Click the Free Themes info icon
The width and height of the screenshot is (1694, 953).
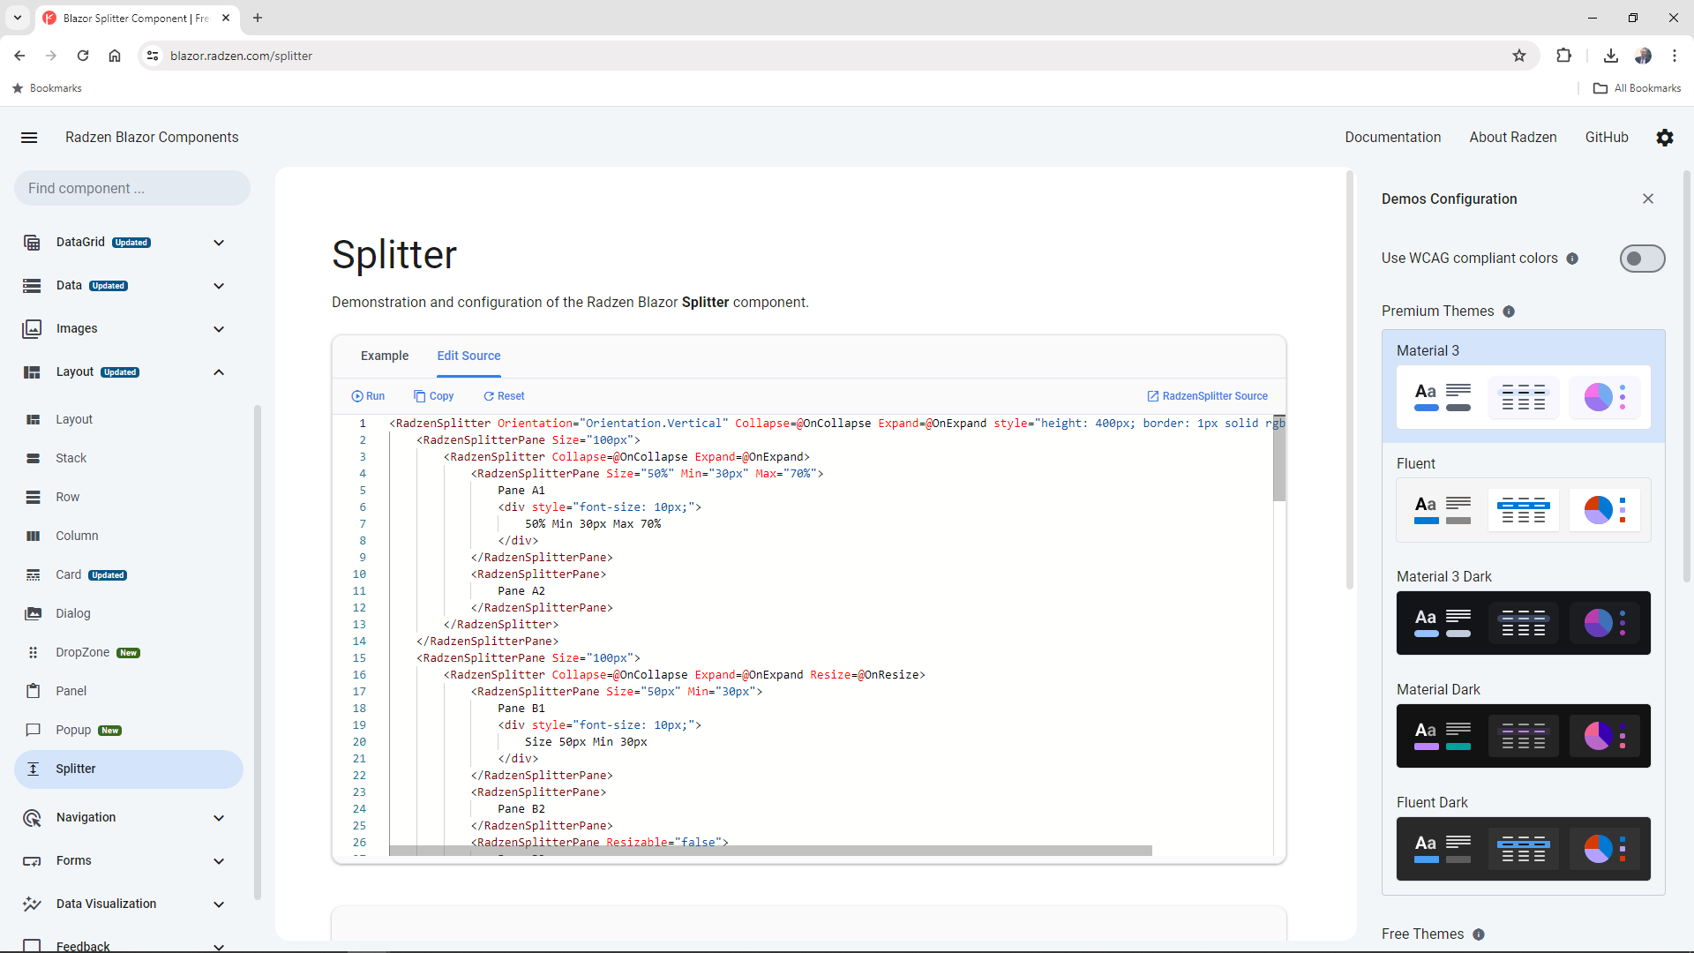click(1479, 934)
